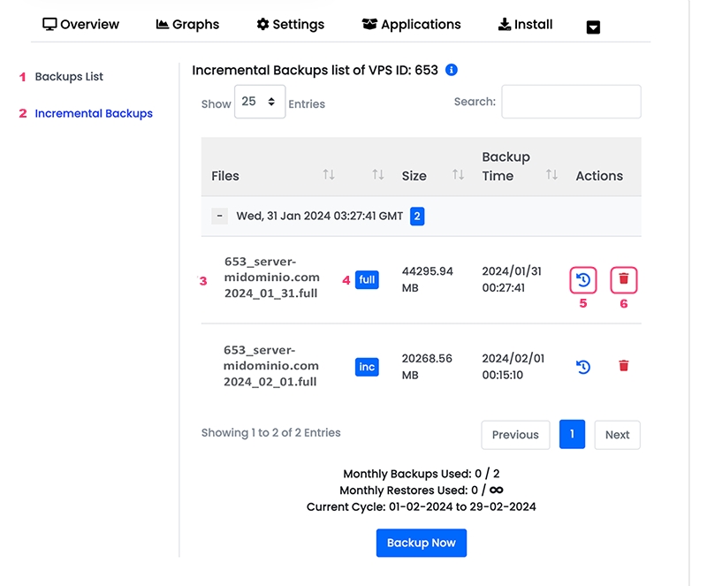Select the Install tab
Screen dimensions: 707x586
point(526,24)
